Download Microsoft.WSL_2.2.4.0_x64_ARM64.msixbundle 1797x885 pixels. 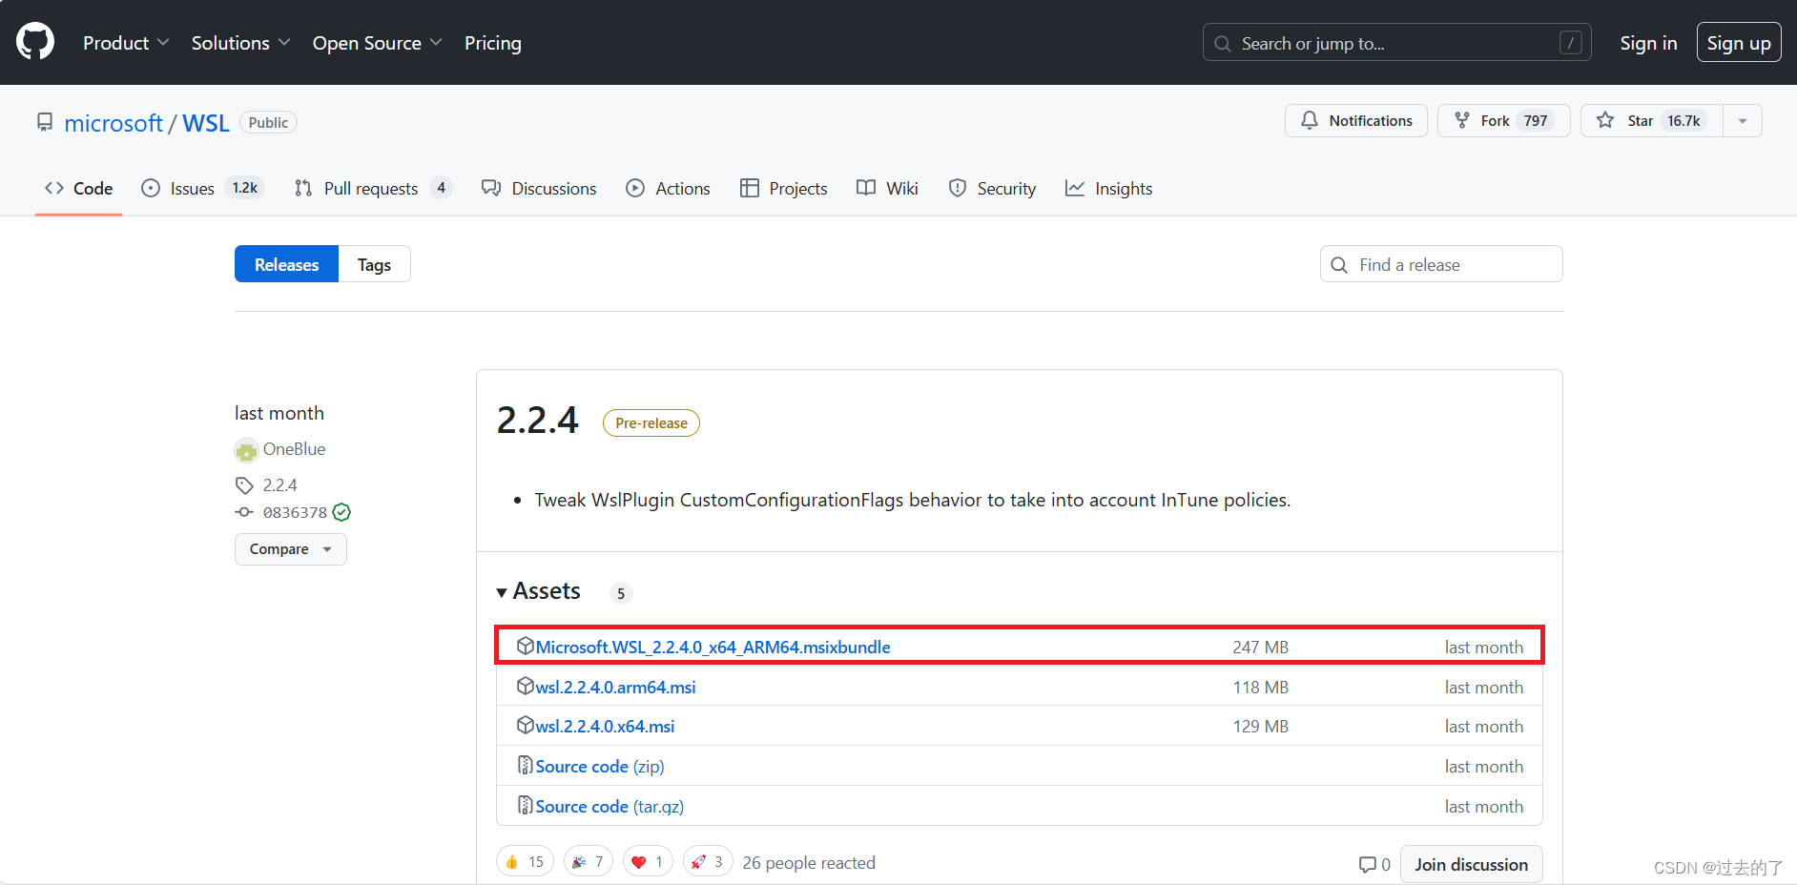click(713, 647)
